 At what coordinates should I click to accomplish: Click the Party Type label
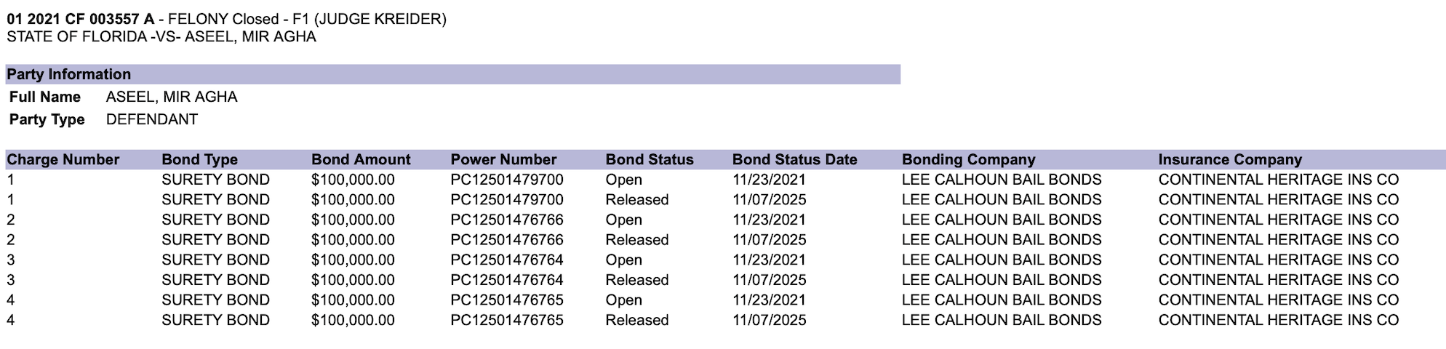pyautogui.click(x=47, y=119)
